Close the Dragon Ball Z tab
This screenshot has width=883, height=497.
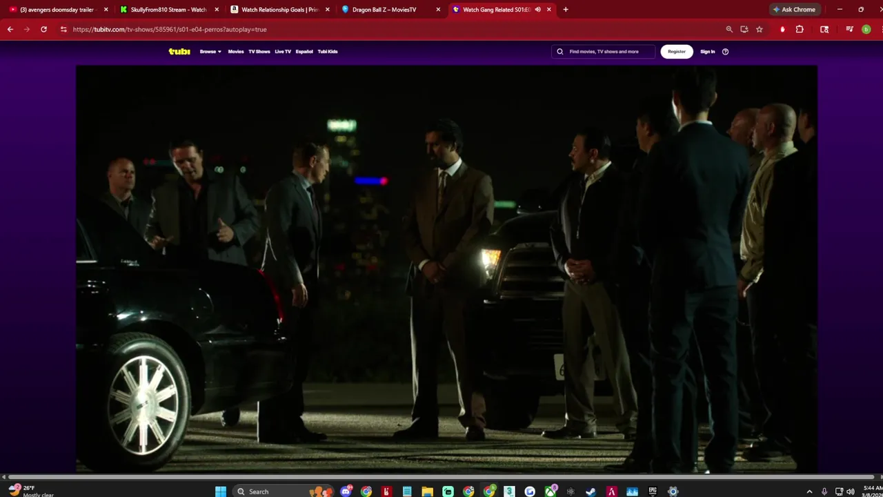(x=438, y=10)
